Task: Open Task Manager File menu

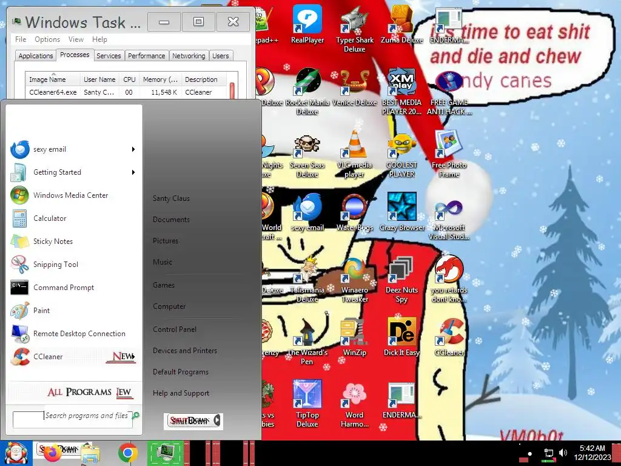Action: [x=21, y=39]
